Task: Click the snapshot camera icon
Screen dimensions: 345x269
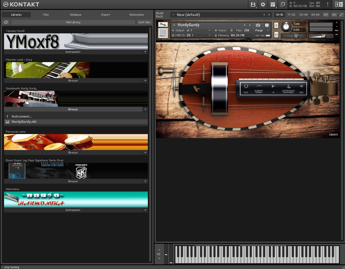Action: [258, 25]
